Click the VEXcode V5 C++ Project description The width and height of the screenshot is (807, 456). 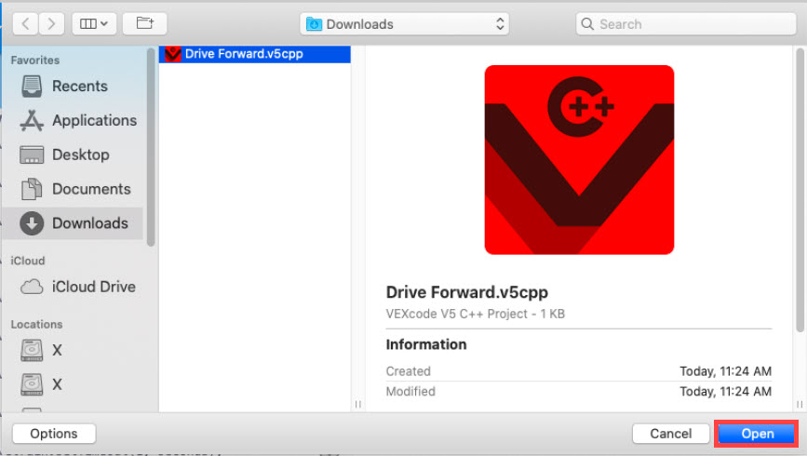pos(475,314)
